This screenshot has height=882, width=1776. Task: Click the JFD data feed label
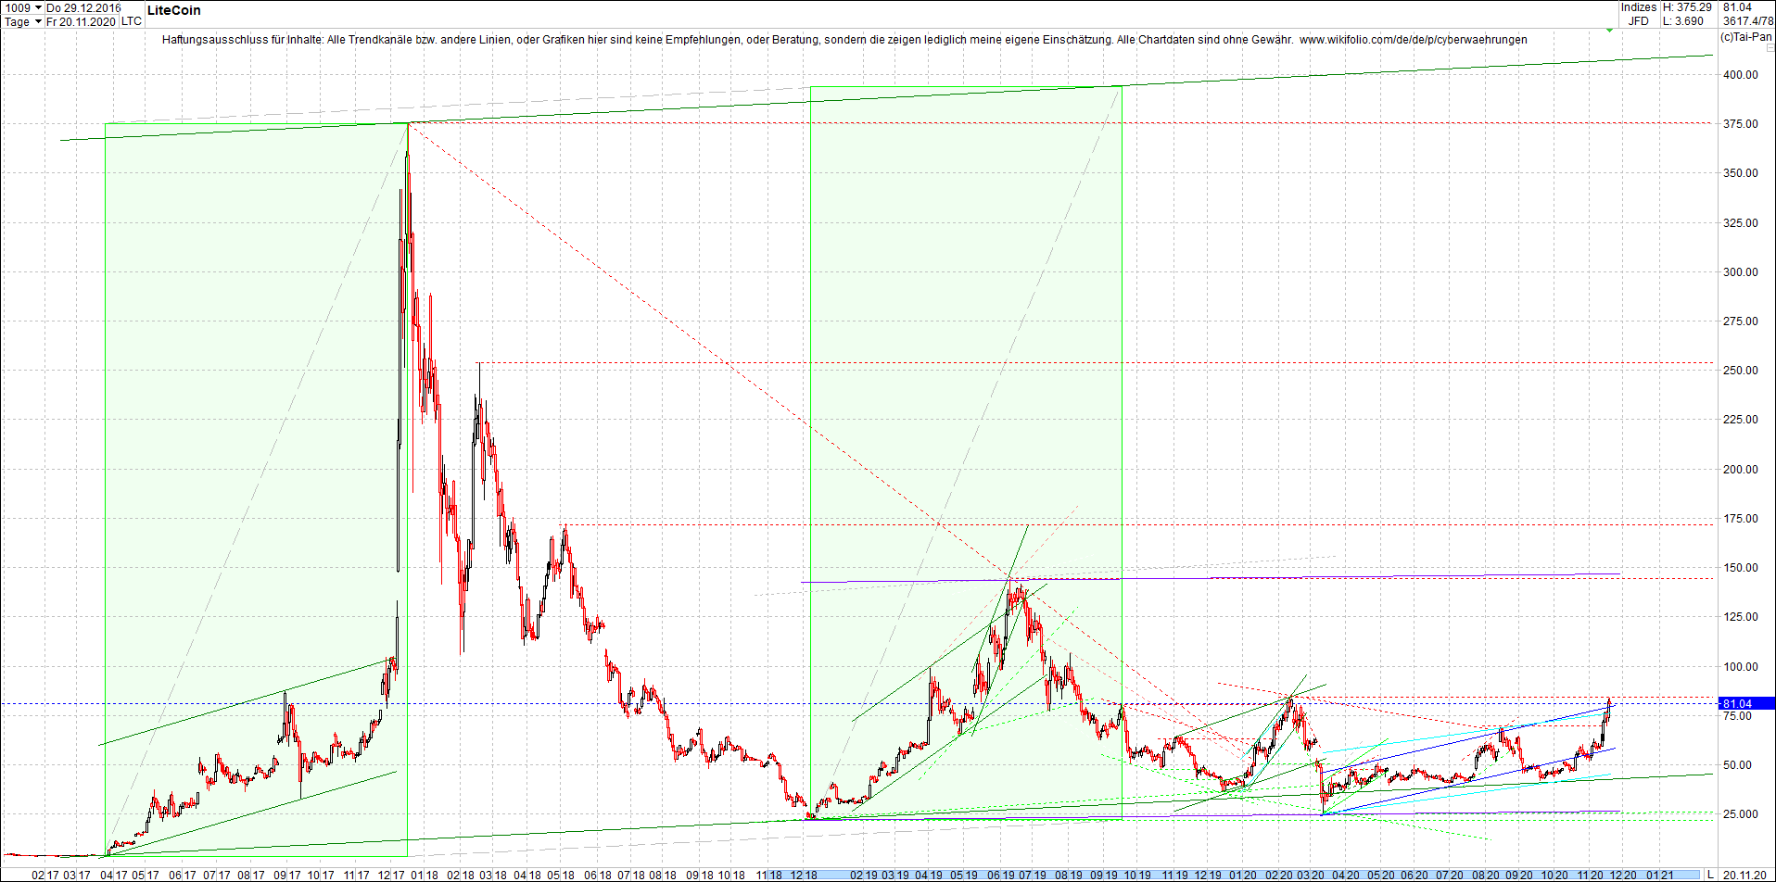[x=1638, y=19]
